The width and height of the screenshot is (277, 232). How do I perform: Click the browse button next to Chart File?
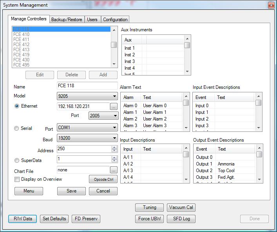tap(114, 170)
